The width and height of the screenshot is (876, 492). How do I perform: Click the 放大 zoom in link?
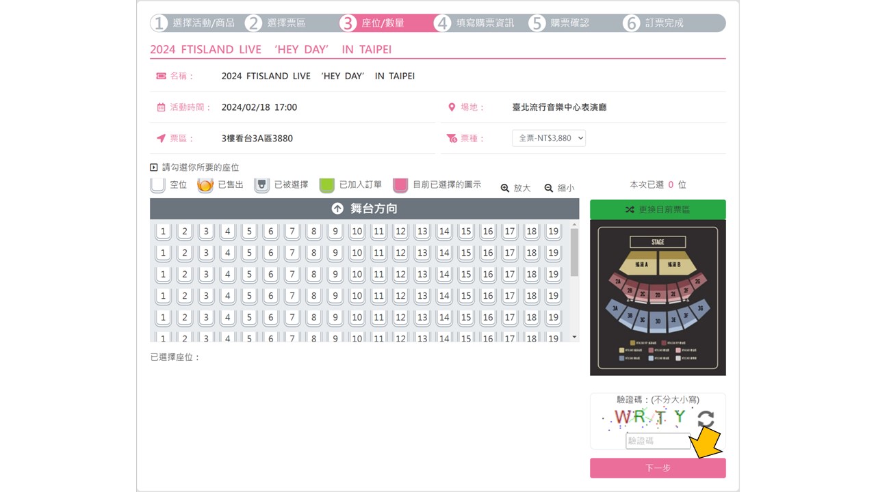point(515,188)
